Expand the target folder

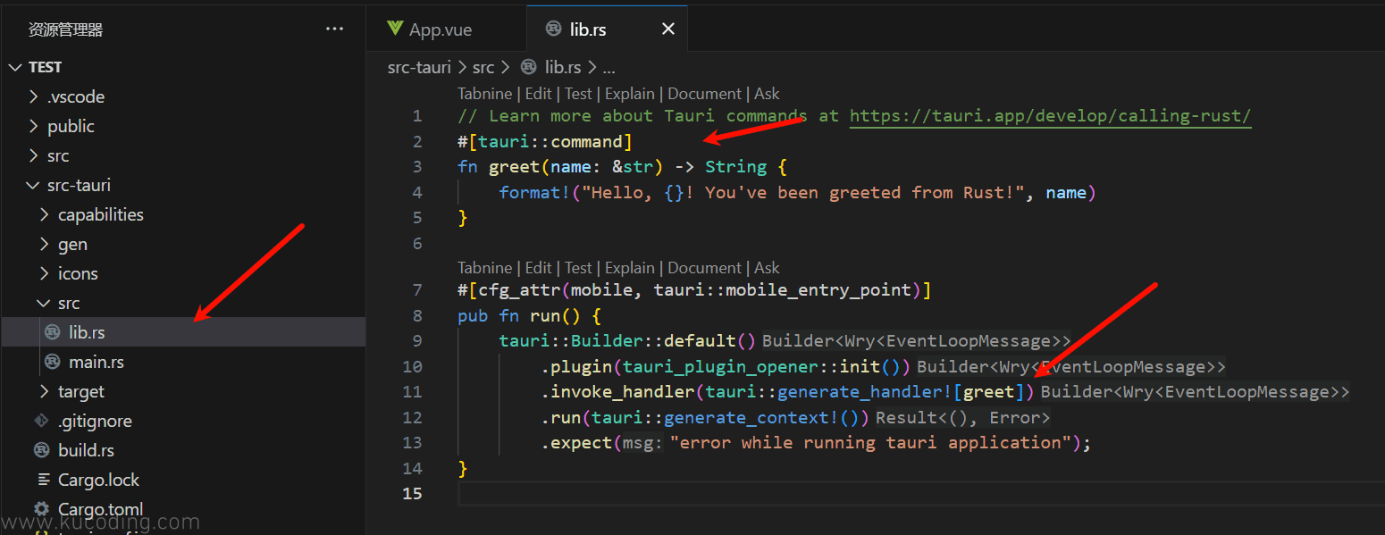point(44,391)
